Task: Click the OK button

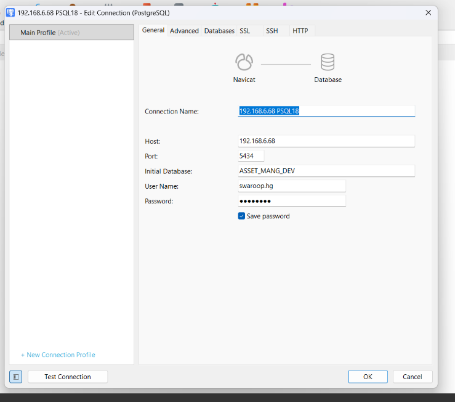Action: (x=368, y=377)
